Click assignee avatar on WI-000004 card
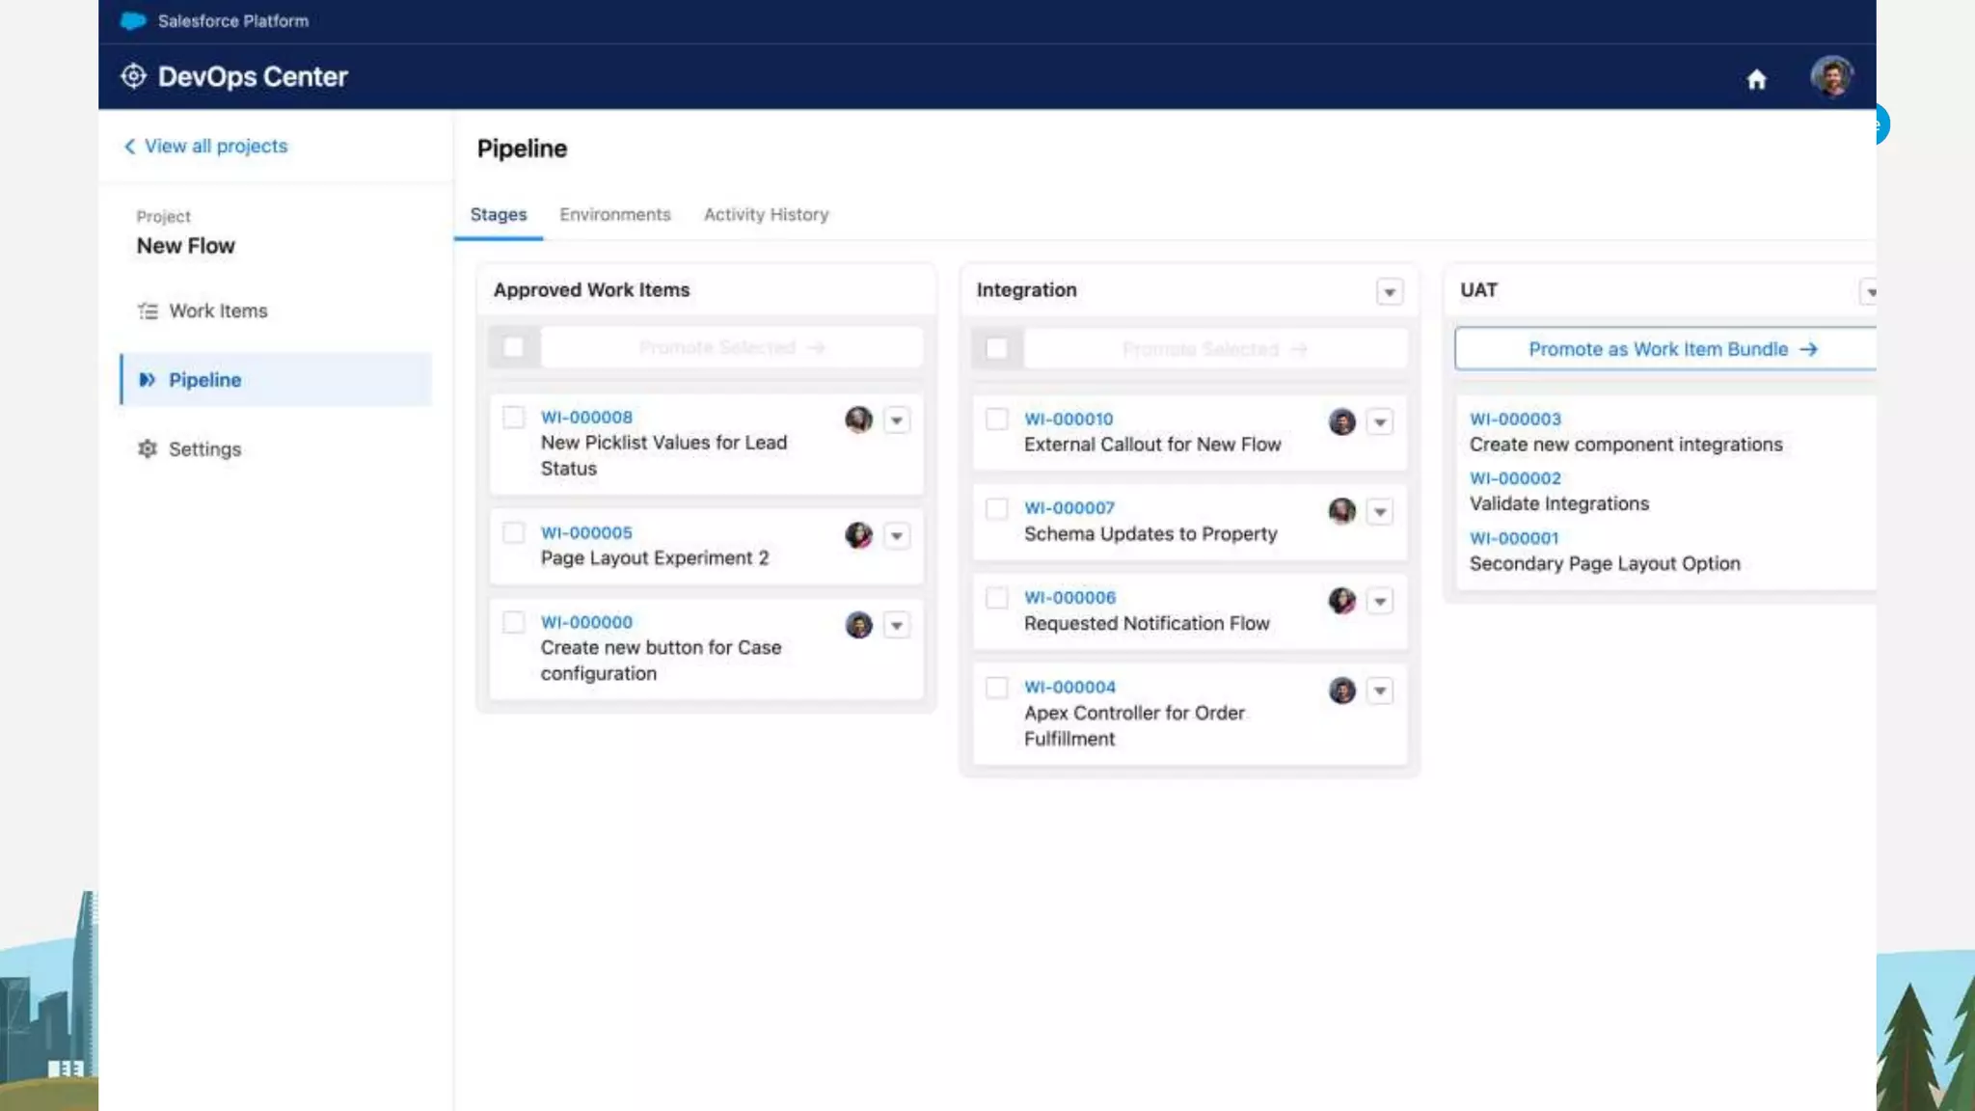Viewport: 1975px width, 1111px height. click(1341, 691)
